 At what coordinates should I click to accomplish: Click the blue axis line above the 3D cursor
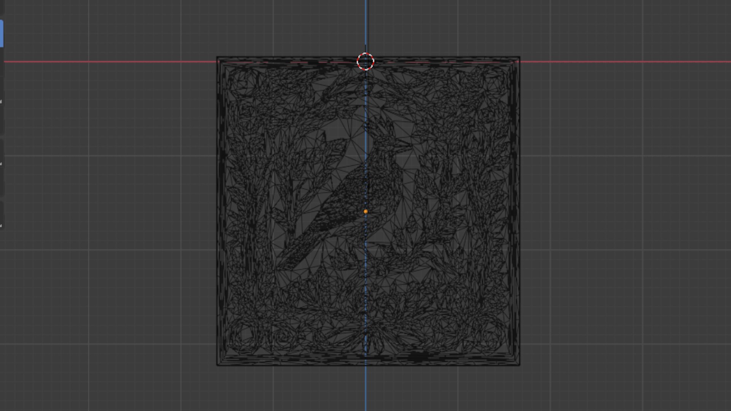(x=365, y=23)
